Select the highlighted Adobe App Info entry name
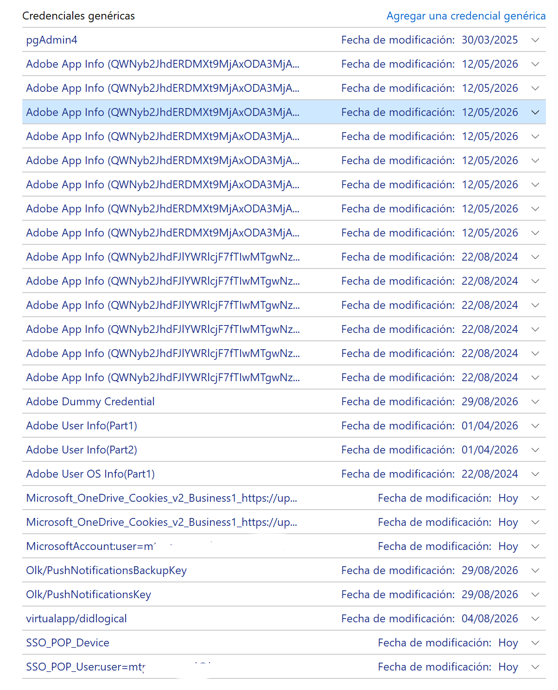The height and width of the screenshot is (690, 558). point(163,112)
